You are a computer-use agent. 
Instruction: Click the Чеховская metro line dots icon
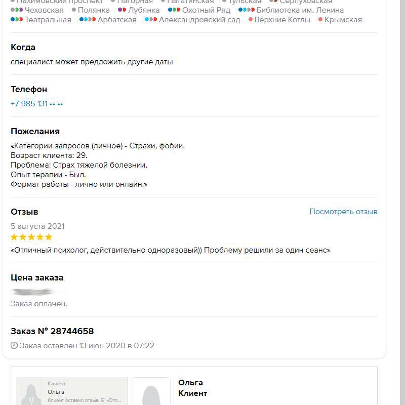[x=17, y=10]
